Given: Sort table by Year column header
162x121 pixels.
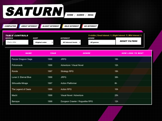Looking at the screenshot, I should pyautogui.click(x=53, y=53).
